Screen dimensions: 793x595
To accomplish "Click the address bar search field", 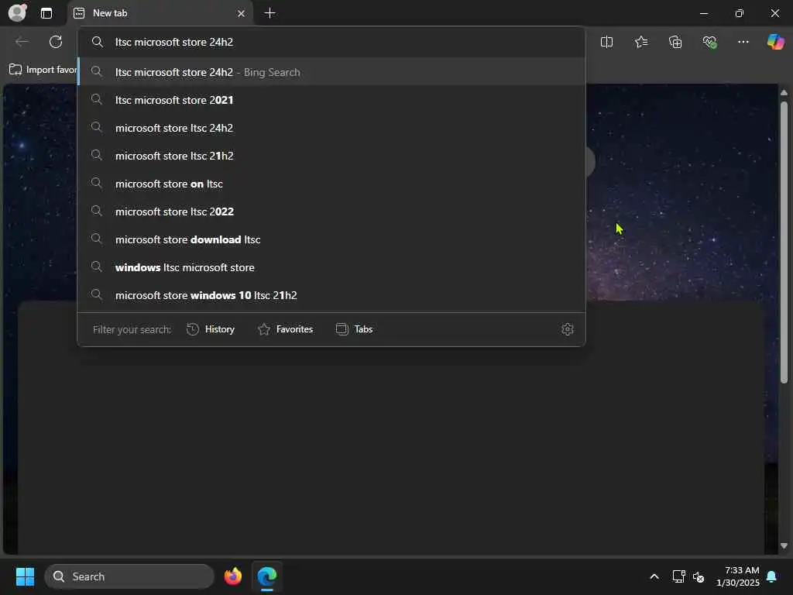I will [x=331, y=42].
